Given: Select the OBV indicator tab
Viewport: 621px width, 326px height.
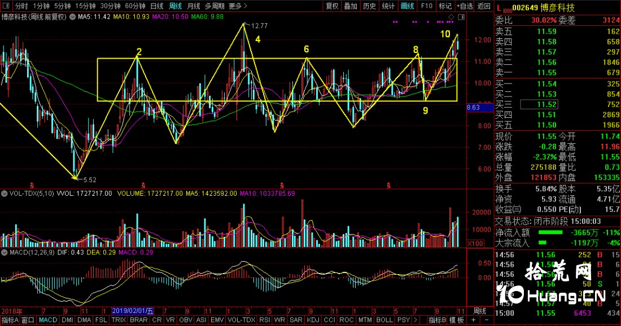Looking at the screenshot, I should click(x=186, y=320).
